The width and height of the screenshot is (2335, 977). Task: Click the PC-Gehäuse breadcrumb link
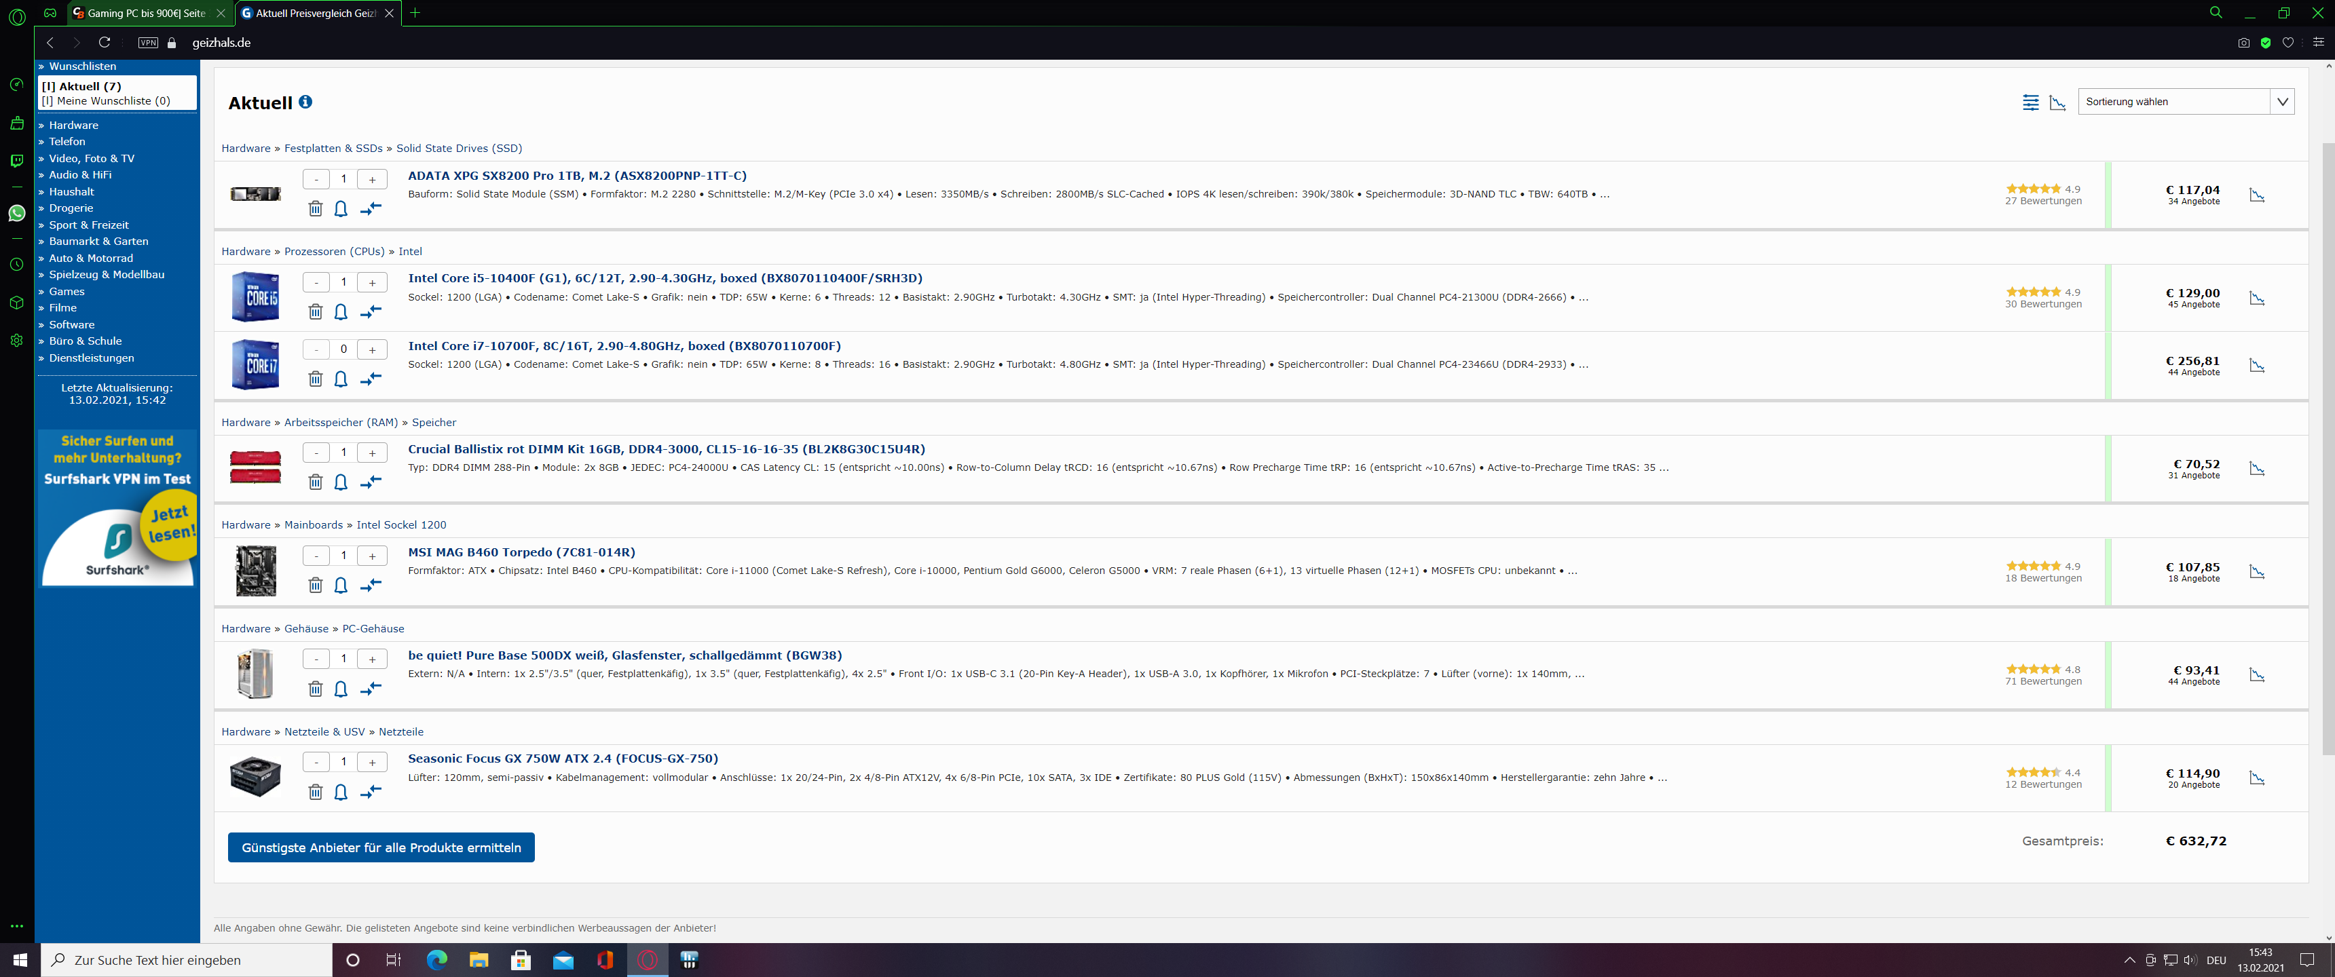click(373, 629)
